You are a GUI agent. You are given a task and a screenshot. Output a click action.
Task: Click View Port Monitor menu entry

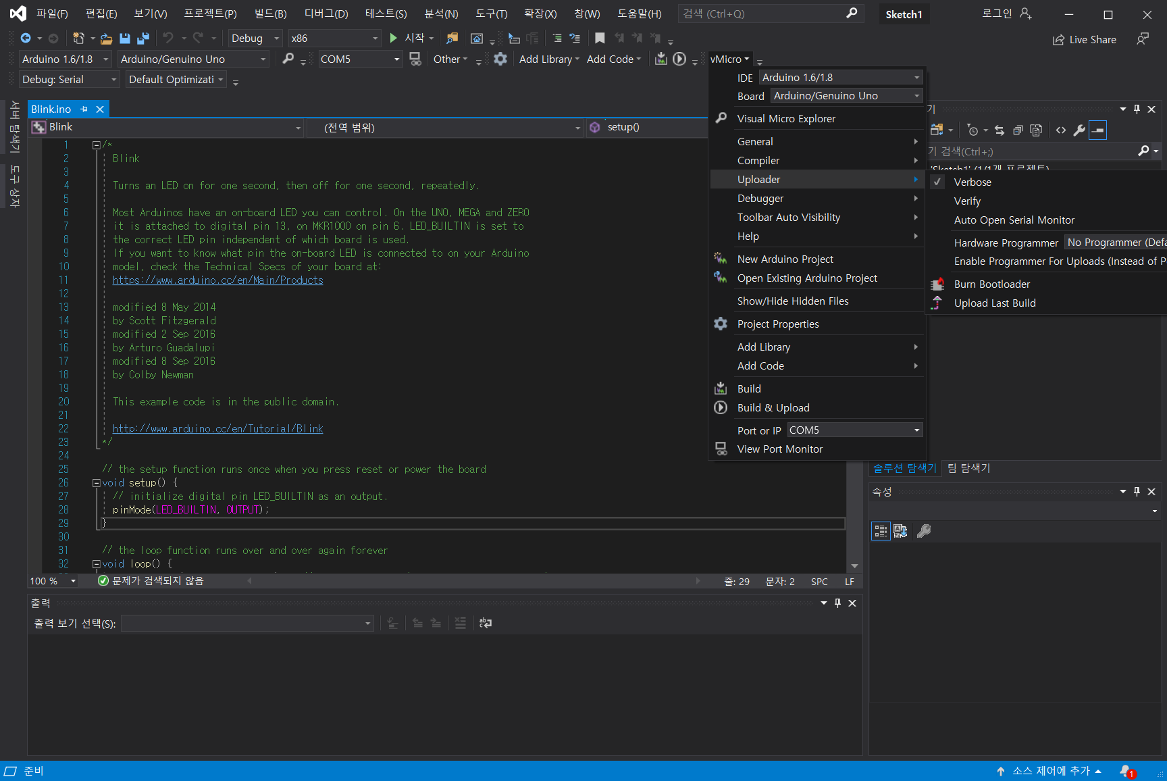tap(817, 449)
